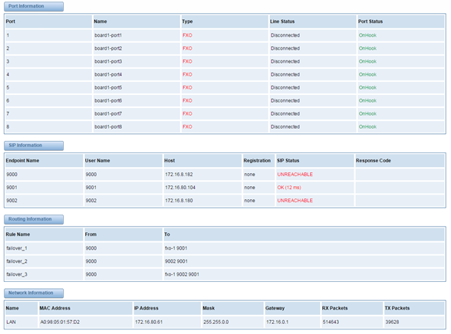Select the failover_2 rule name
Image resolution: width=451 pixels, height=334 pixels.
click(17, 261)
